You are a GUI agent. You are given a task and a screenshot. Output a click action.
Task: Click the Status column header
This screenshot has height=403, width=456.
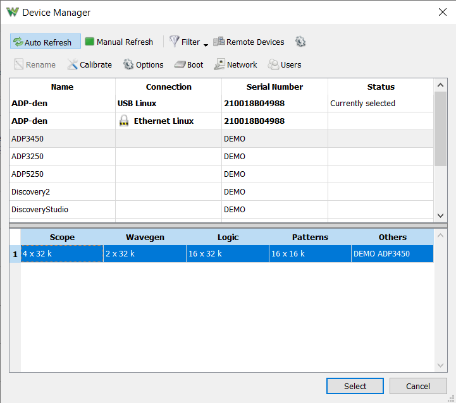pyautogui.click(x=381, y=87)
